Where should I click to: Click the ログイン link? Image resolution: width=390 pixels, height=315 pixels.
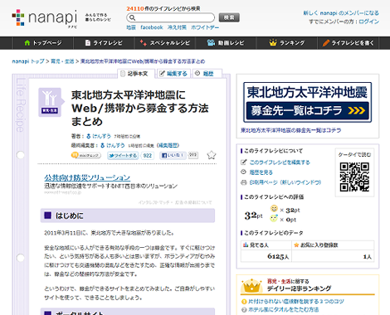[369, 22]
